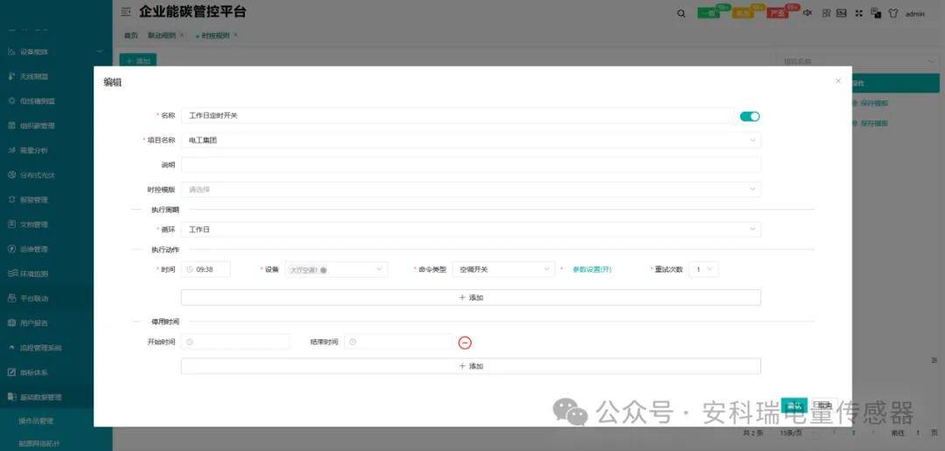Click the image screen icon in header
This screenshot has width=945, height=451.
pyautogui.click(x=842, y=13)
